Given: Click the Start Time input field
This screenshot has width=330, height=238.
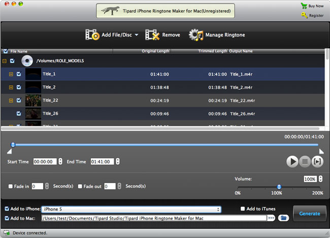Looking at the screenshot, I should [45, 161].
